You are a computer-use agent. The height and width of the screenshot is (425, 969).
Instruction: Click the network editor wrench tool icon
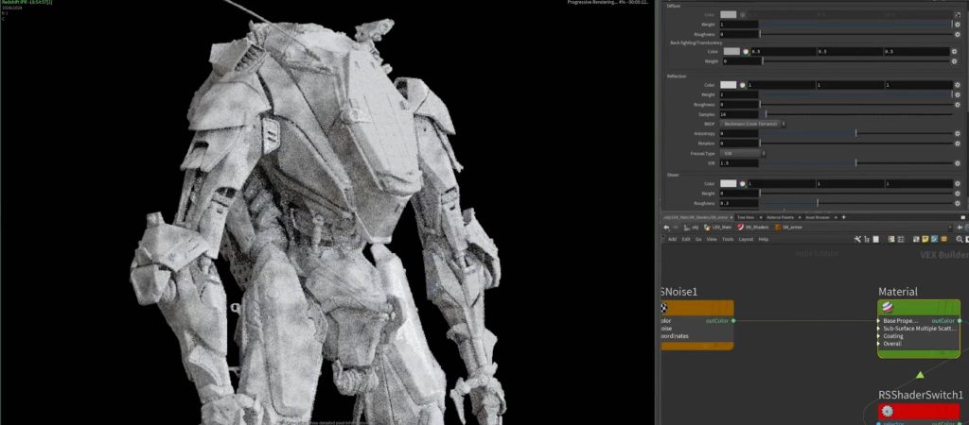pos(857,239)
